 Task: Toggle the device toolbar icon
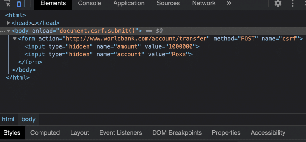click(x=21, y=4)
